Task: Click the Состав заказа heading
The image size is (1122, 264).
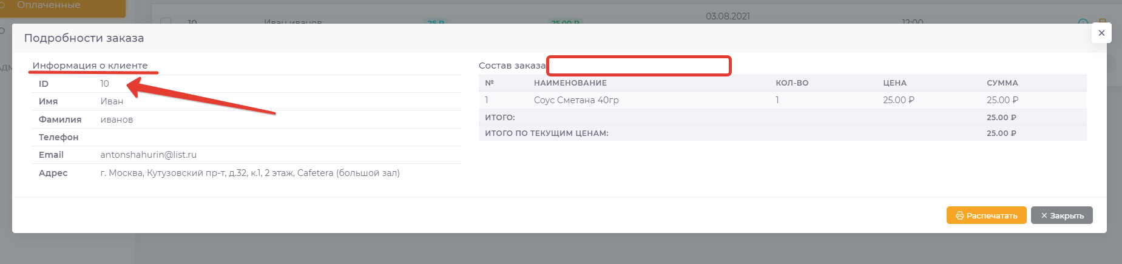Action: [512, 66]
